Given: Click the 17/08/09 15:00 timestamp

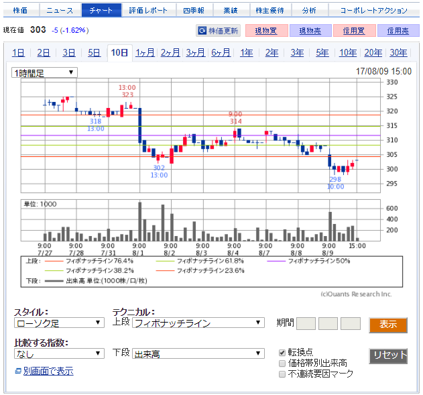Looking at the screenshot, I should [x=383, y=71].
